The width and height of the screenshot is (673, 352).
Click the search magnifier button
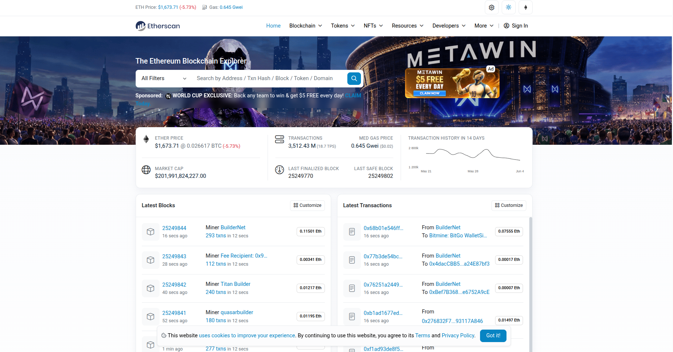point(354,78)
